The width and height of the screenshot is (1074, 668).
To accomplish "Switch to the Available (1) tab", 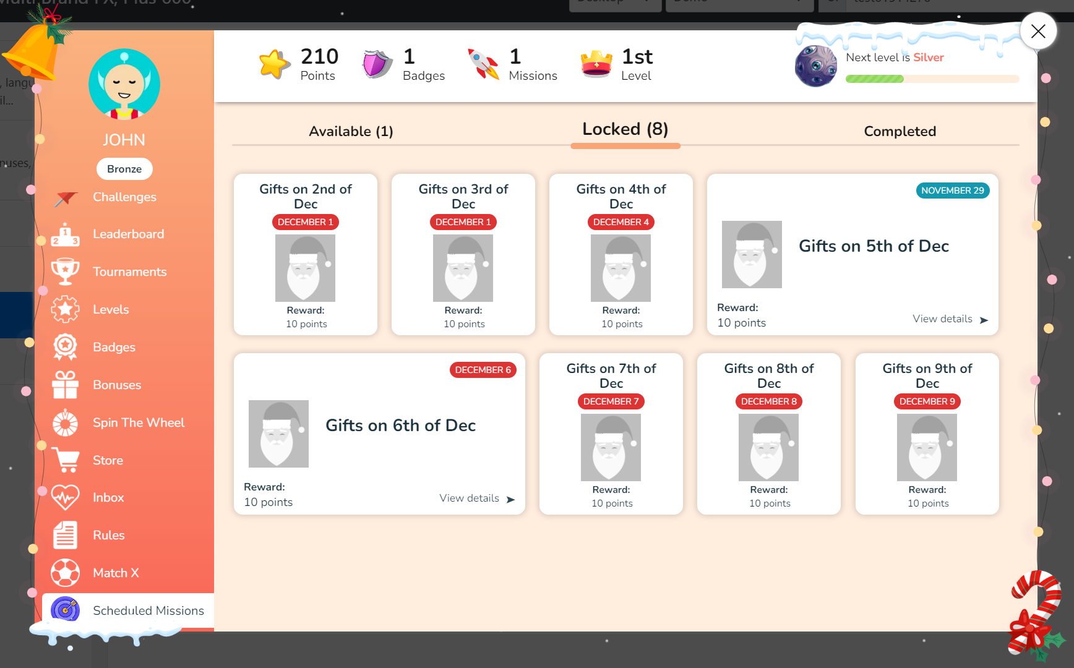I will point(351,131).
